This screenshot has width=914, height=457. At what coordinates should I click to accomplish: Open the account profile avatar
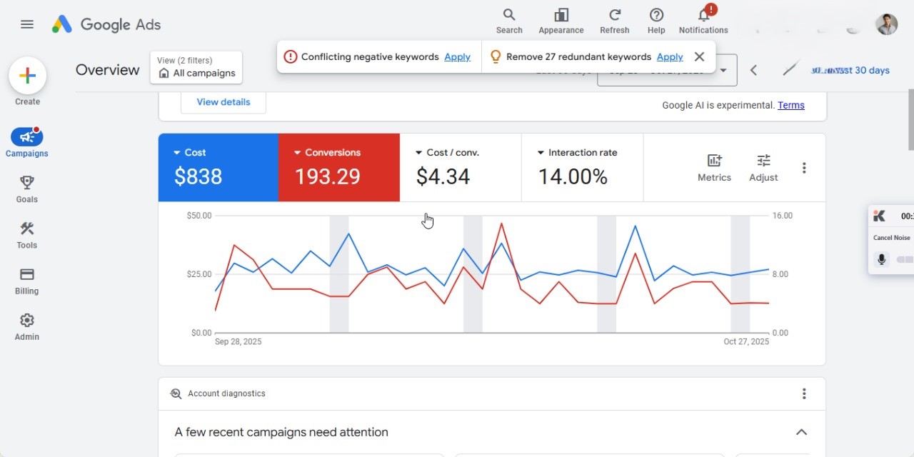click(x=886, y=24)
